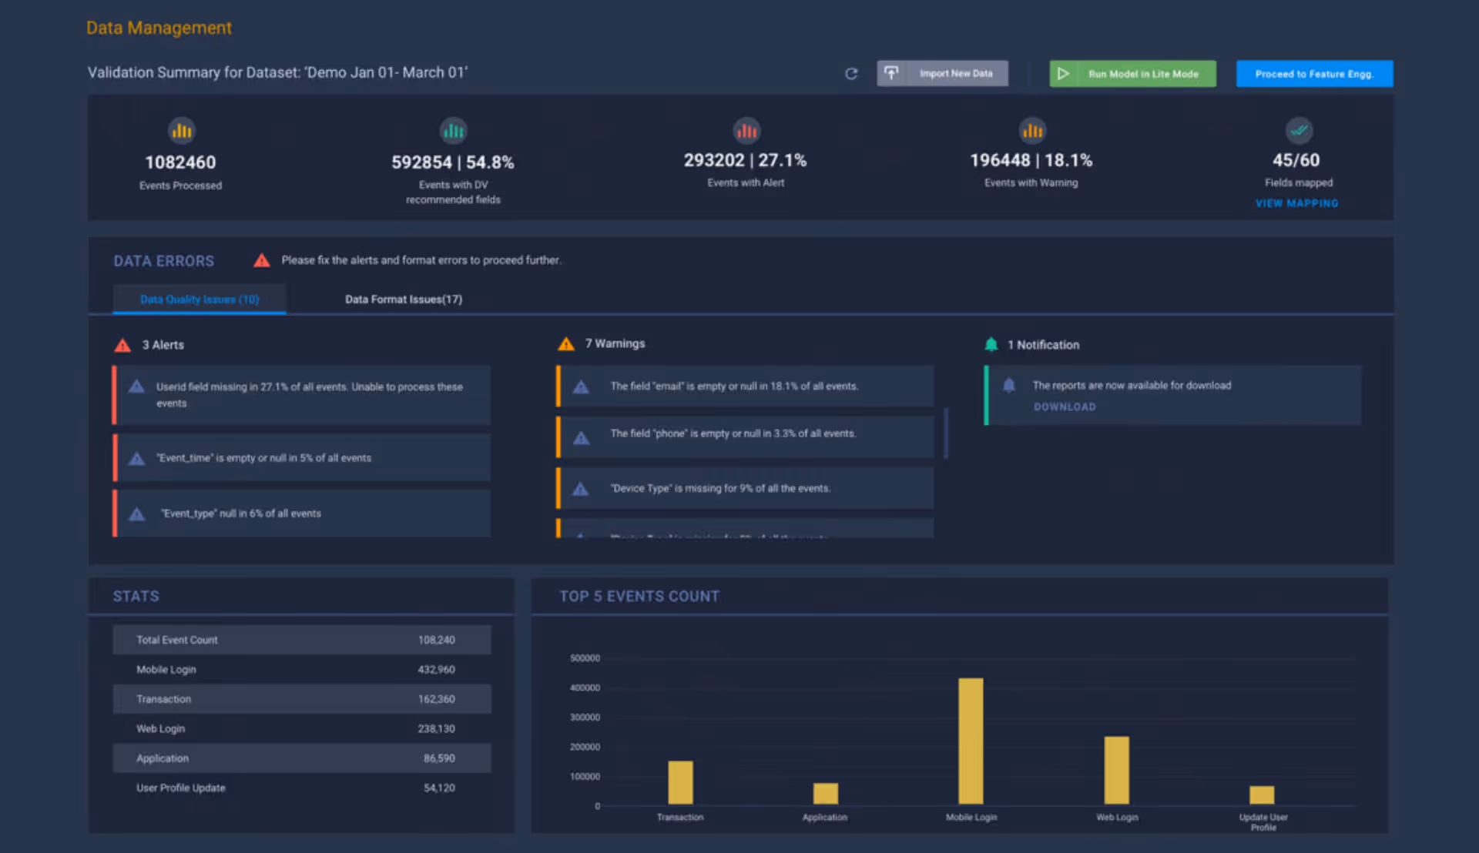1479x853 pixels.
Task: Click Import New Data button
Action: point(942,74)
